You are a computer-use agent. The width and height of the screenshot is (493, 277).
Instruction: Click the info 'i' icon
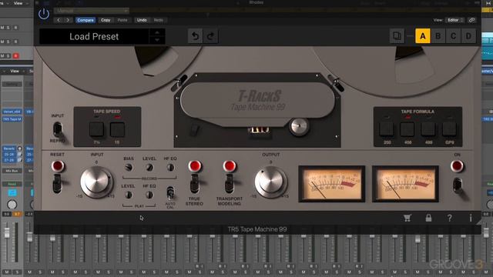(x=471, y=218)
